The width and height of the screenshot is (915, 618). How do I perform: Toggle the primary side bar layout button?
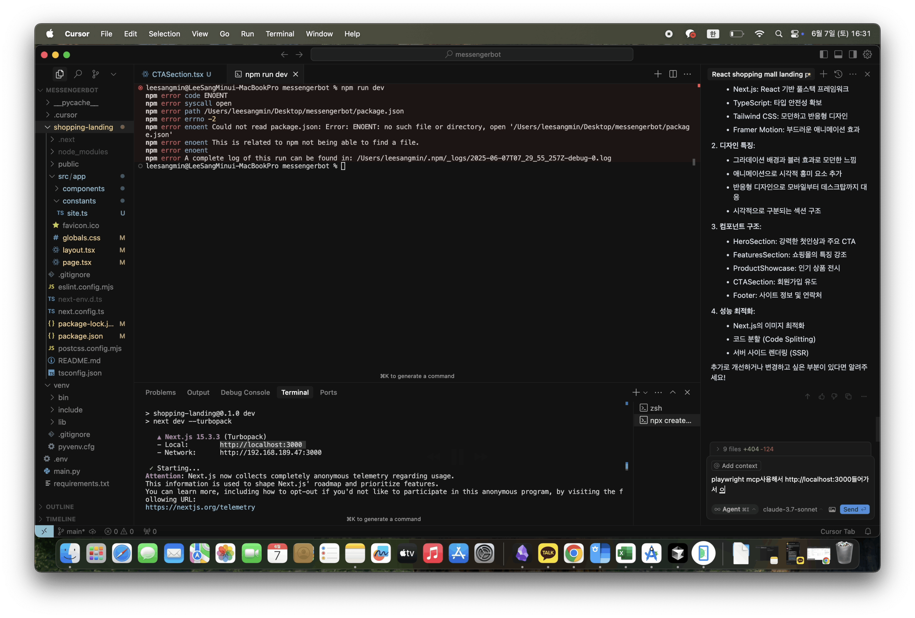point(824,54)
